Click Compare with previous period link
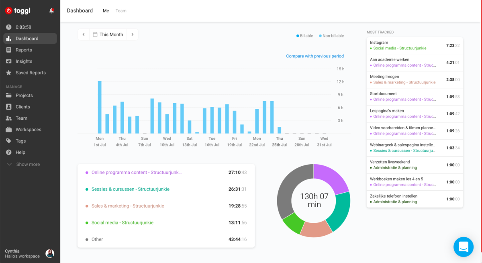 point(315,56)
